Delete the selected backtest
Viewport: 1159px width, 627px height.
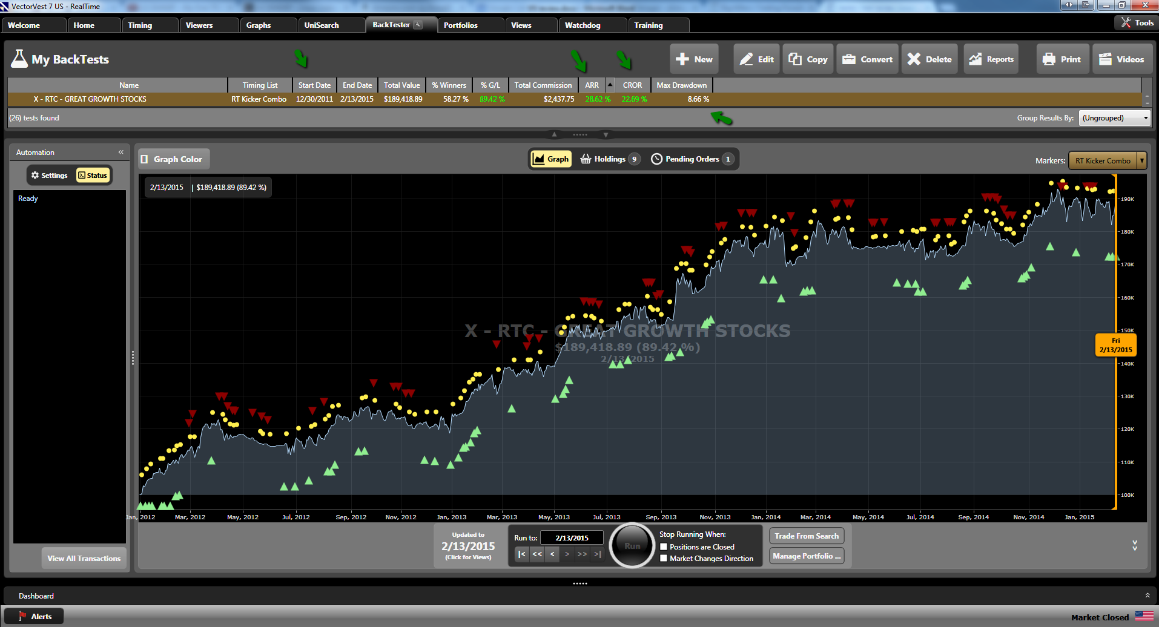click(930, 59)
